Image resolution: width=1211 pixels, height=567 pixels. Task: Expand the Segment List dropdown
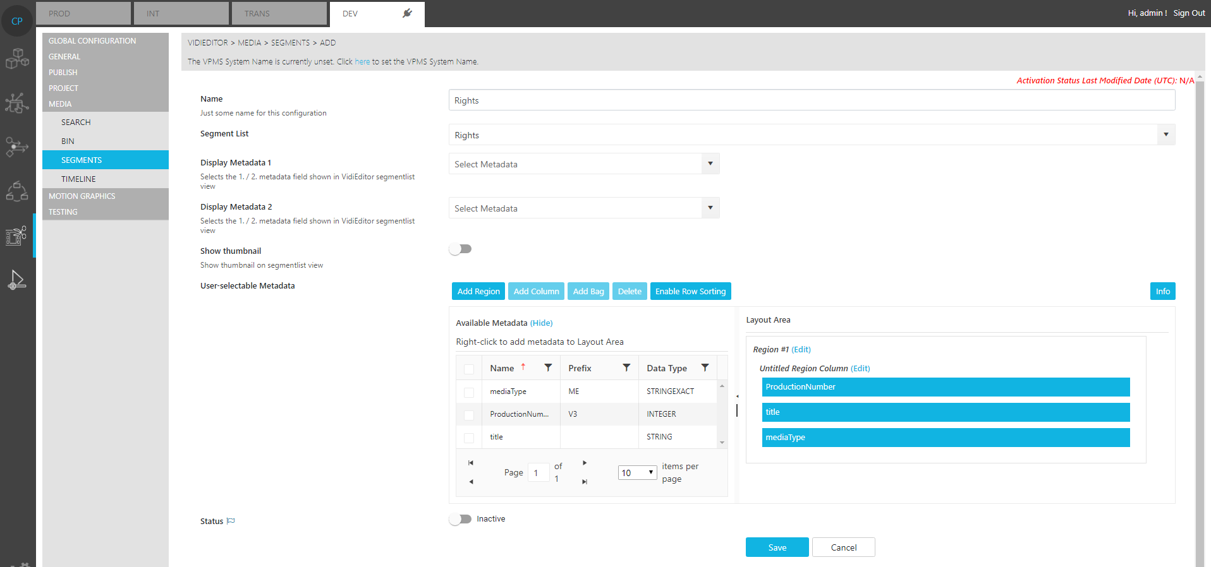[1165, 134]
